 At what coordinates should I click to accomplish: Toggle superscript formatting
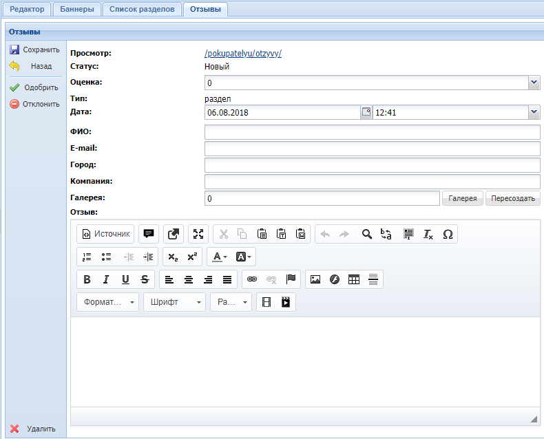click(192, 257)
